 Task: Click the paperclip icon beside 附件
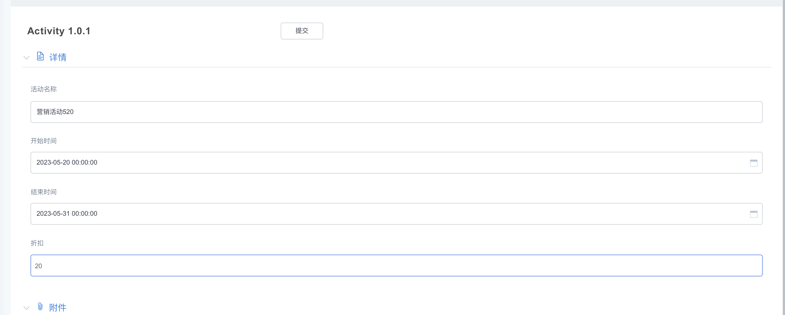40,306
